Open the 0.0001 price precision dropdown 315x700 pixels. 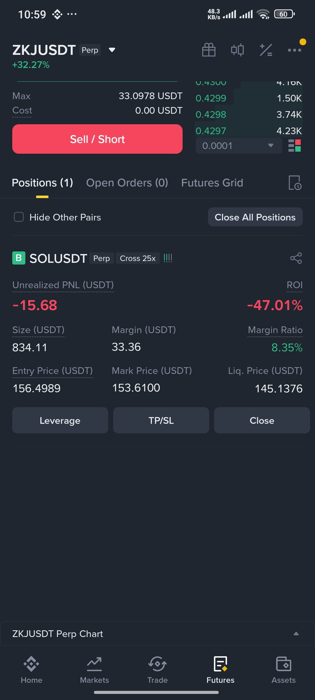239,146
